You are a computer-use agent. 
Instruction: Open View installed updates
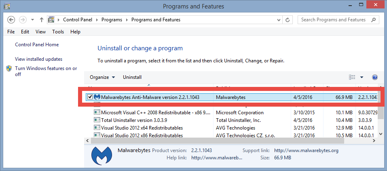click(x=38, y=59)
